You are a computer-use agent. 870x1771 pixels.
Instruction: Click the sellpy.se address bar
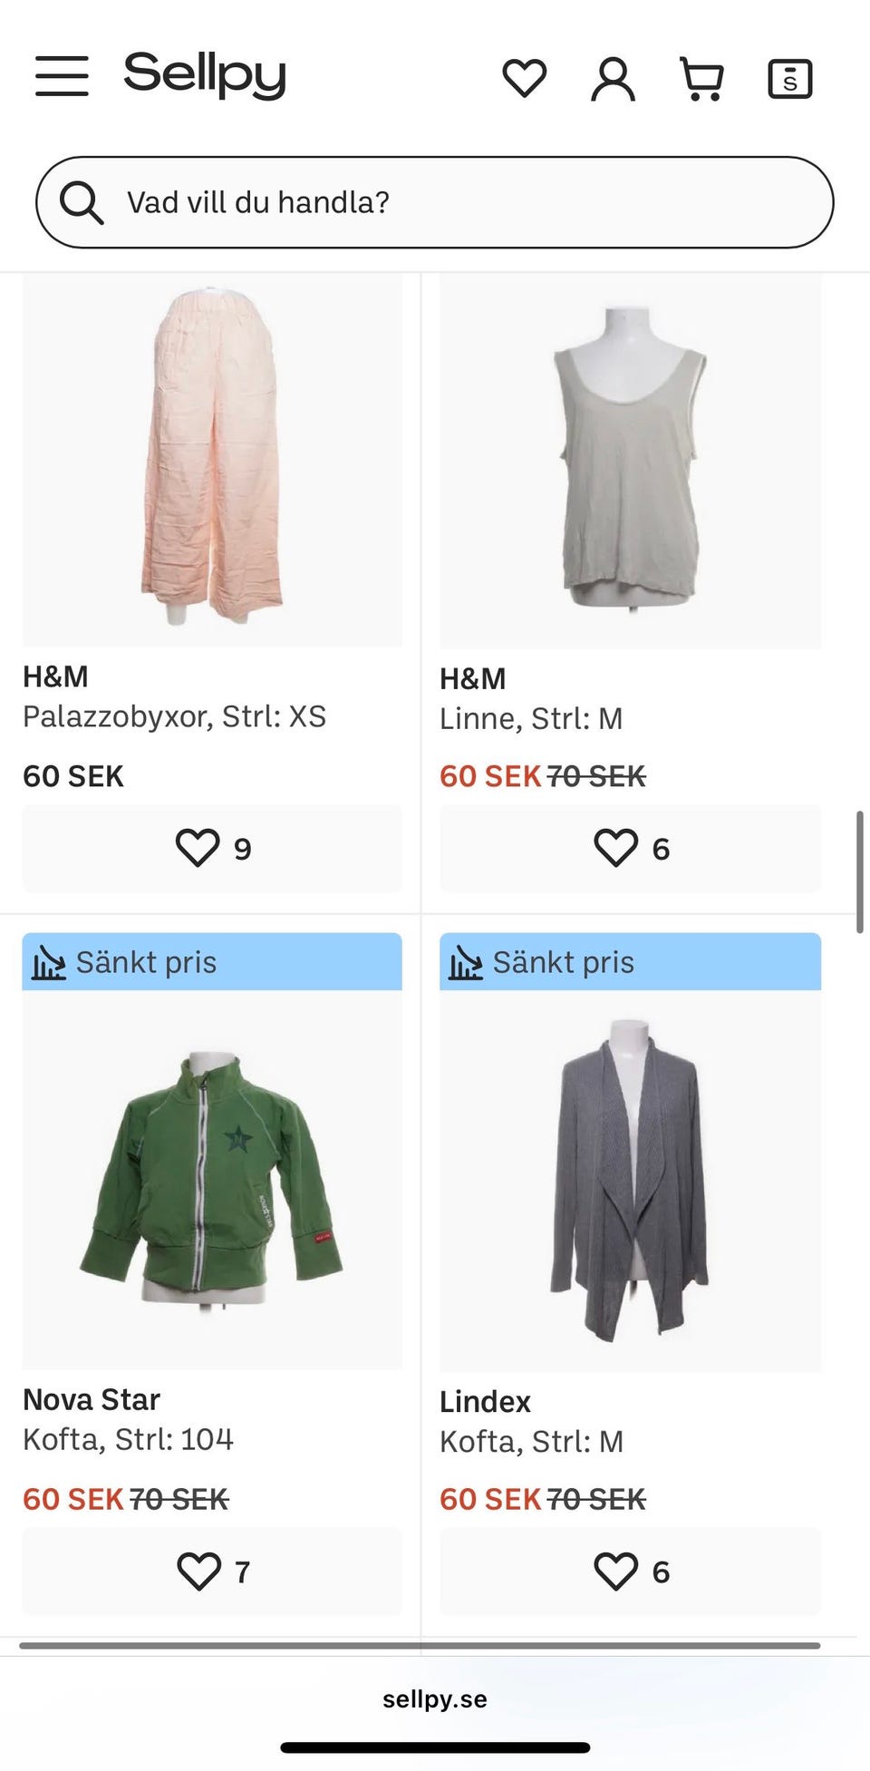tap(435, 1699)
